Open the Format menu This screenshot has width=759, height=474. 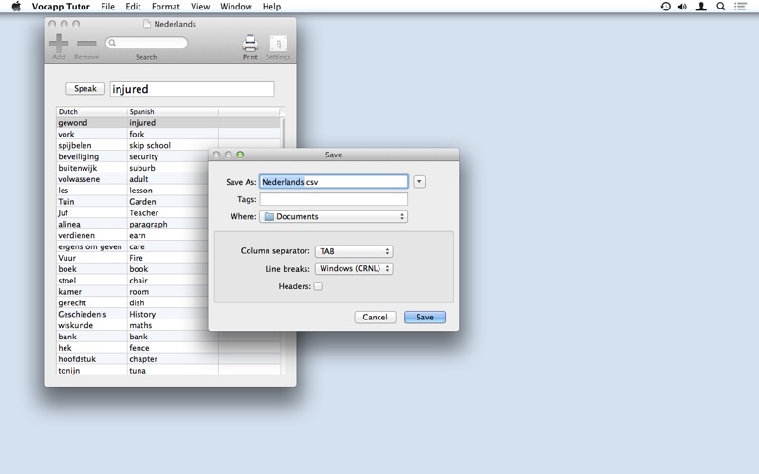pos(165,7)
